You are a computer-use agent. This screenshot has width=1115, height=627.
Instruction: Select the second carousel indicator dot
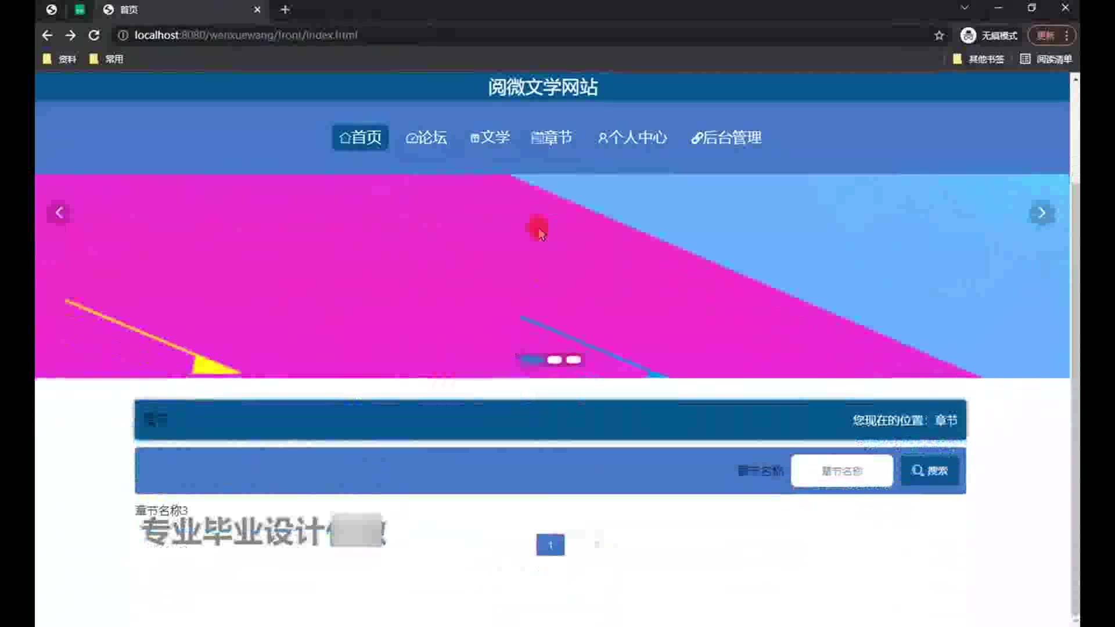[554, 360]
